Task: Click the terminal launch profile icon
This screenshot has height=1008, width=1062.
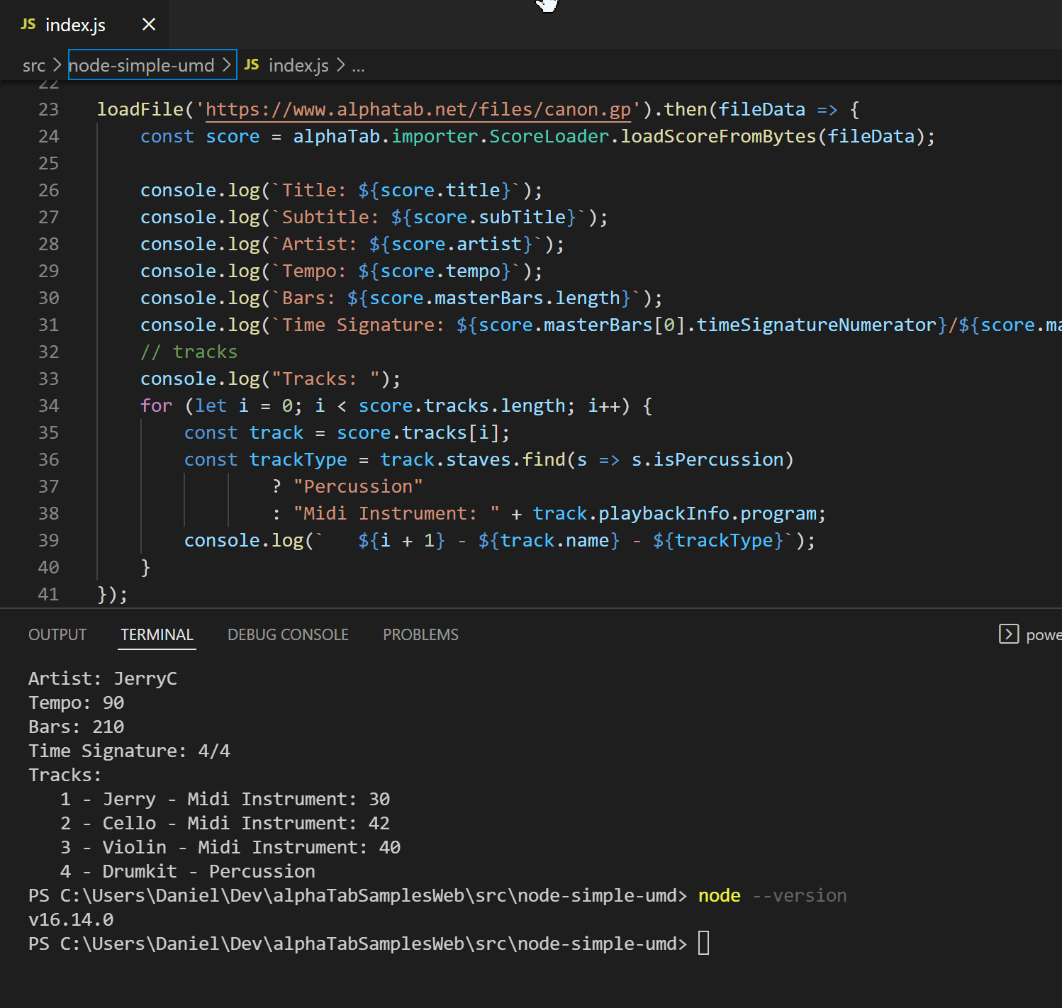Action: click(1008, 634)
